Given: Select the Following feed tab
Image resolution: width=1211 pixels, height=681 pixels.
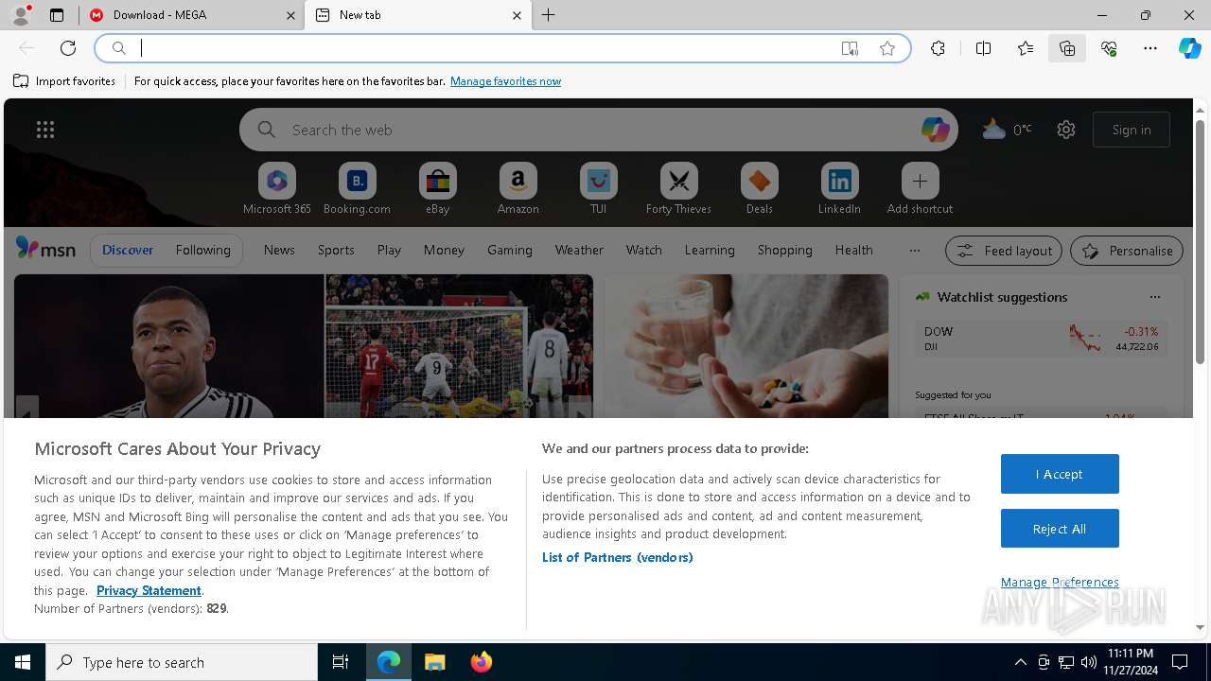Looking at the screenshot, I should 202,250.
